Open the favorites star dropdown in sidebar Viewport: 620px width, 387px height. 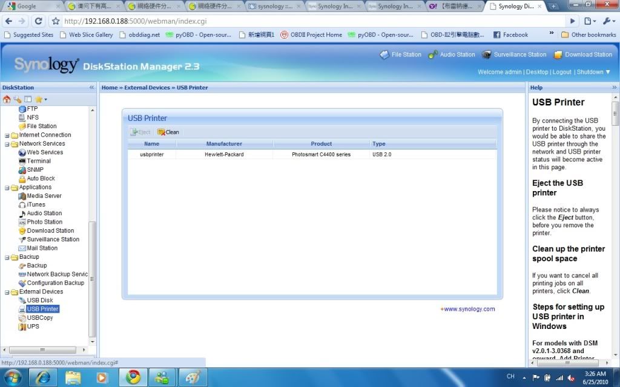coord(40,99)
